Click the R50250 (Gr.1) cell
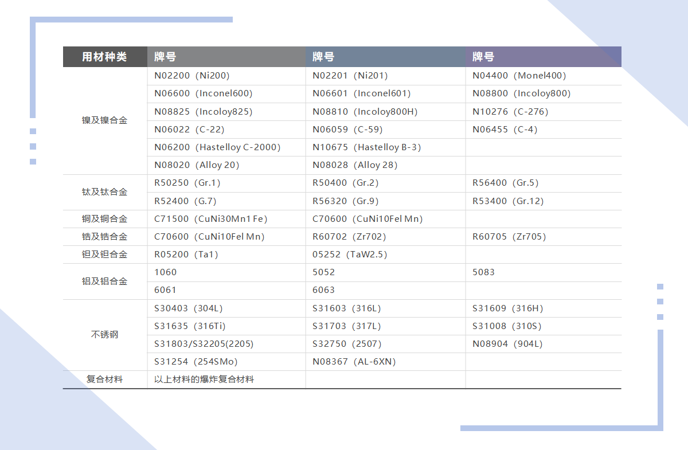The width and height of the screenshot is (688, 450). click(226, 183)
